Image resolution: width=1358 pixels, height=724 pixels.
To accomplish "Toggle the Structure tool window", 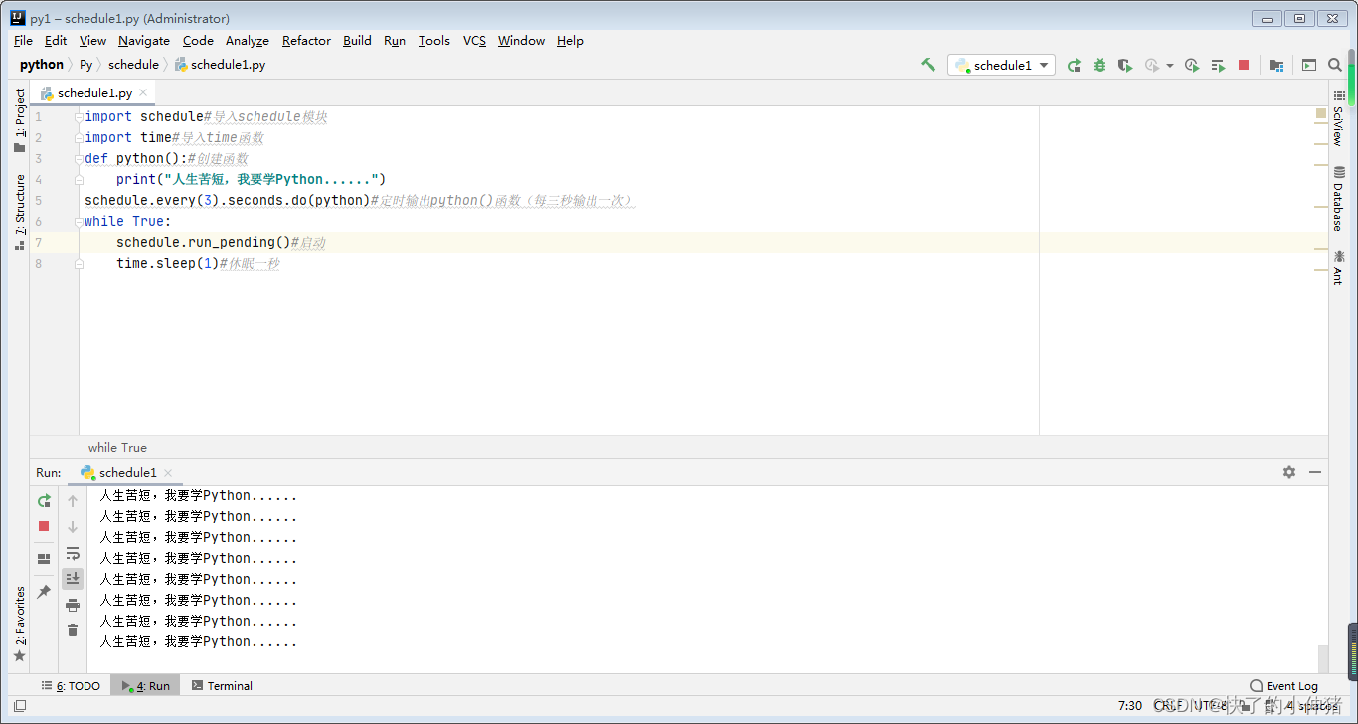I will click(20, 212).
